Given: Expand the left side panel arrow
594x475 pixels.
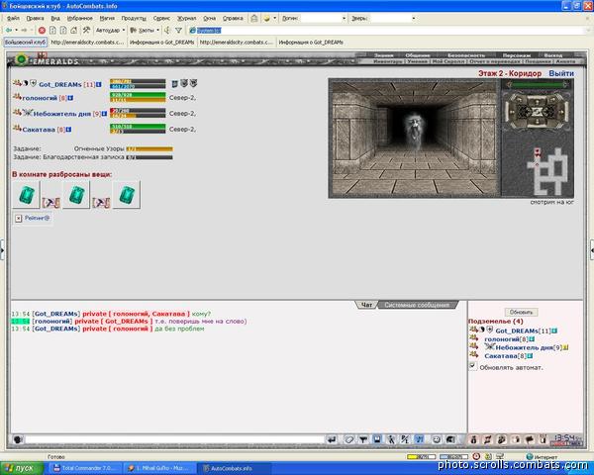Looking at the screenshot, I should point(2,250).
